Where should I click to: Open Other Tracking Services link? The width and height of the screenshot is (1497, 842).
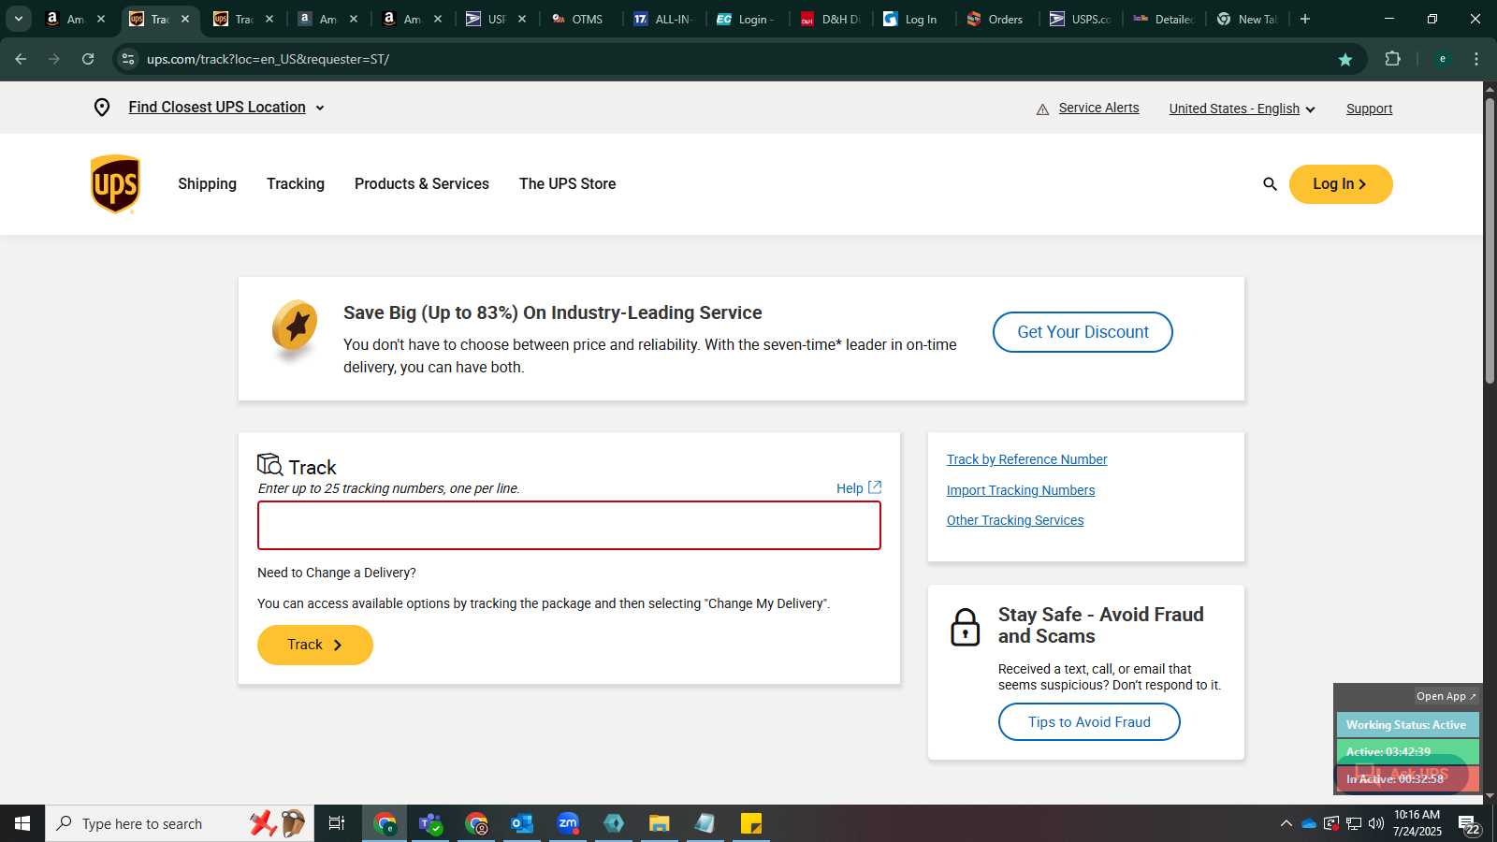tap(1014, 520)
